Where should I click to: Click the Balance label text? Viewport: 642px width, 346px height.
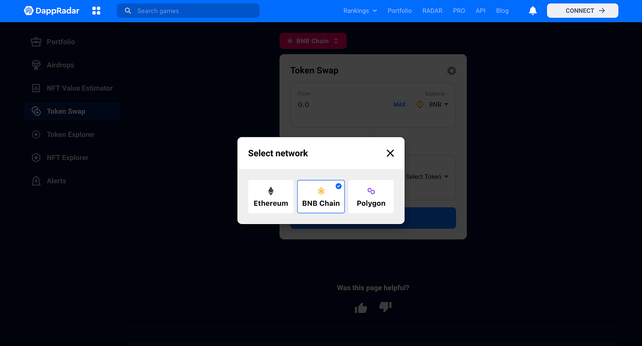coord(437,93)
